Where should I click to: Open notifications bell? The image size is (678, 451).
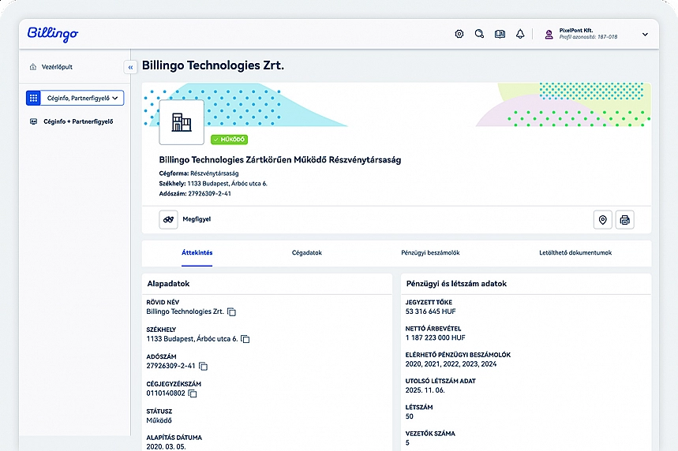520,34
